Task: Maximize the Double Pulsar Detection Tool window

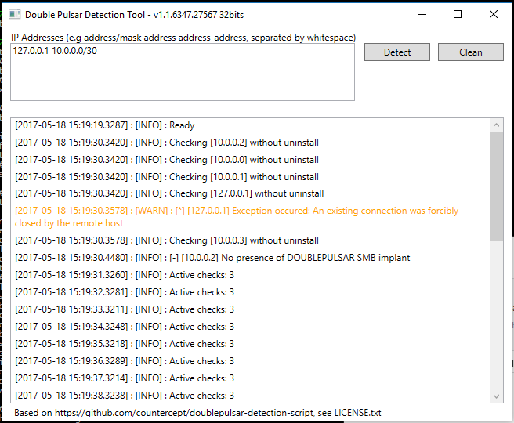Action: [458, 14]
